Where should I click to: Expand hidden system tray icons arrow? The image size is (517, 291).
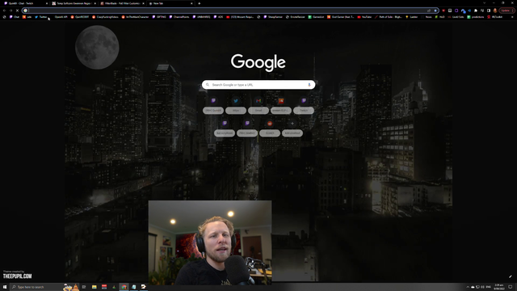(468, 287)
